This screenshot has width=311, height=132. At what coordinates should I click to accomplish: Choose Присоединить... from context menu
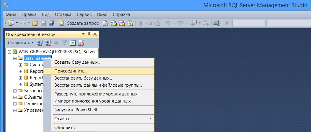[99, 71]
